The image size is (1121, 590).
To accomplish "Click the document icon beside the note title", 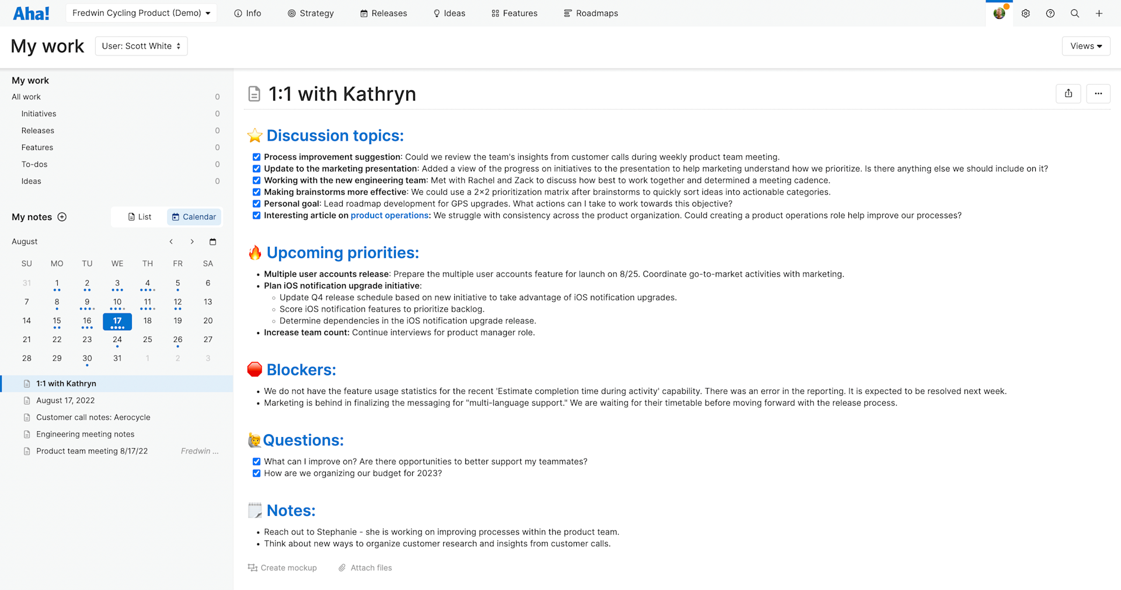I will tap(254, 94).
